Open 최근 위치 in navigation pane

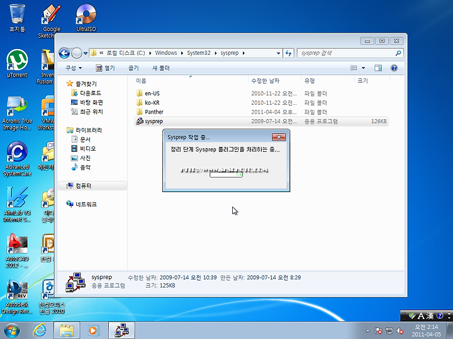(x=87, y=112)
